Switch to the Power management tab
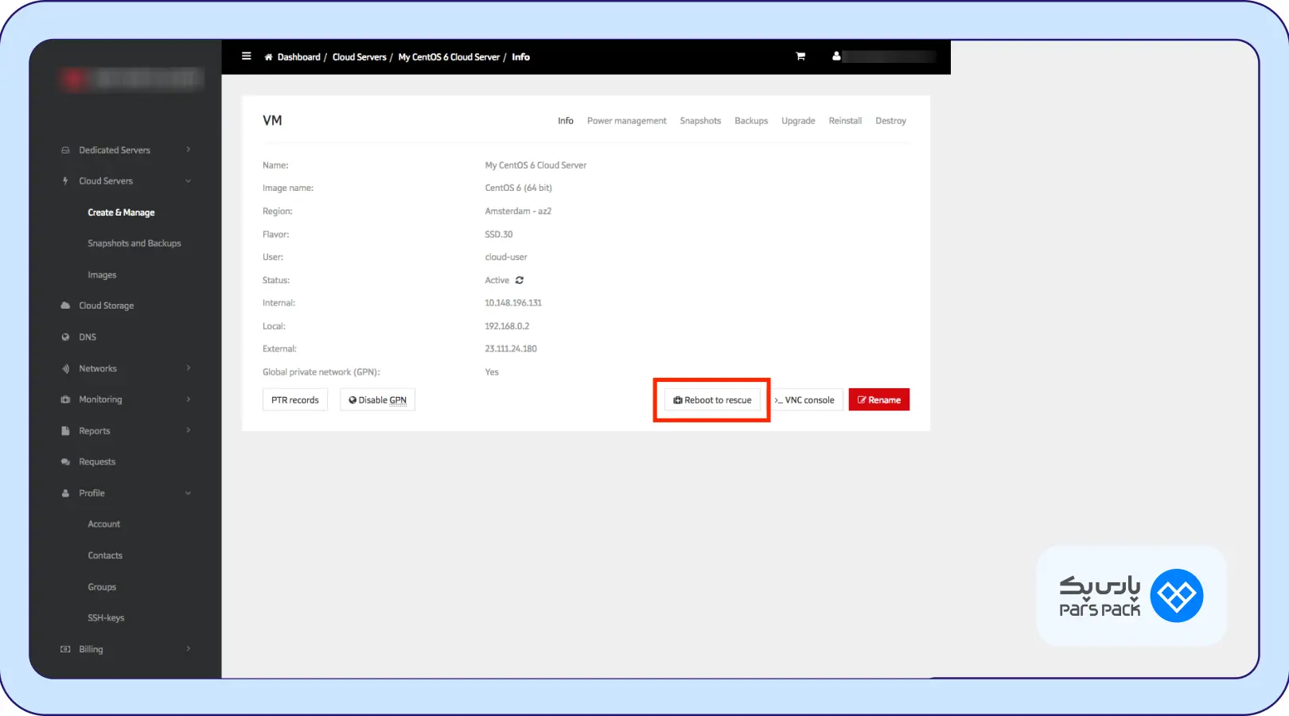Screen dimensions: 1289x716 click(x=626, y=121)
